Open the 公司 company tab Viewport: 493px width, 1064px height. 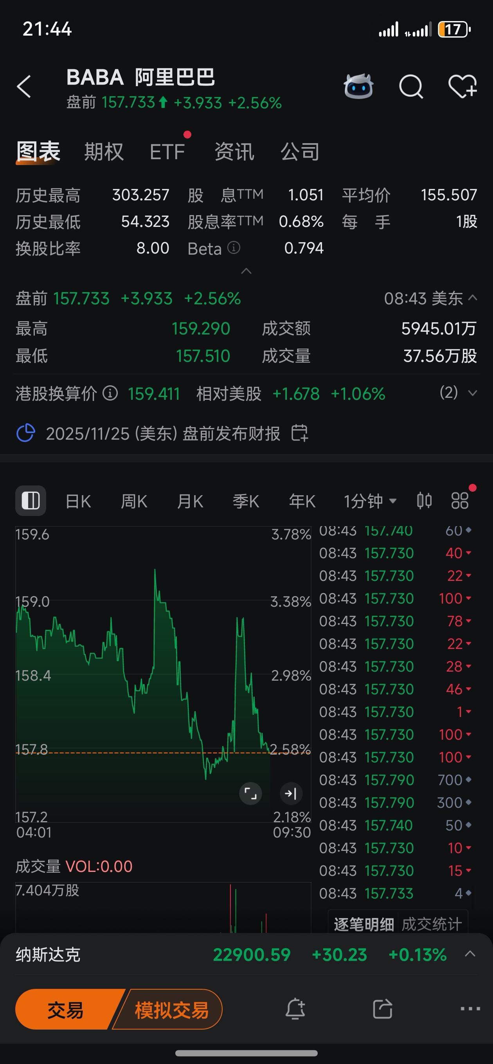click(300, 152)
